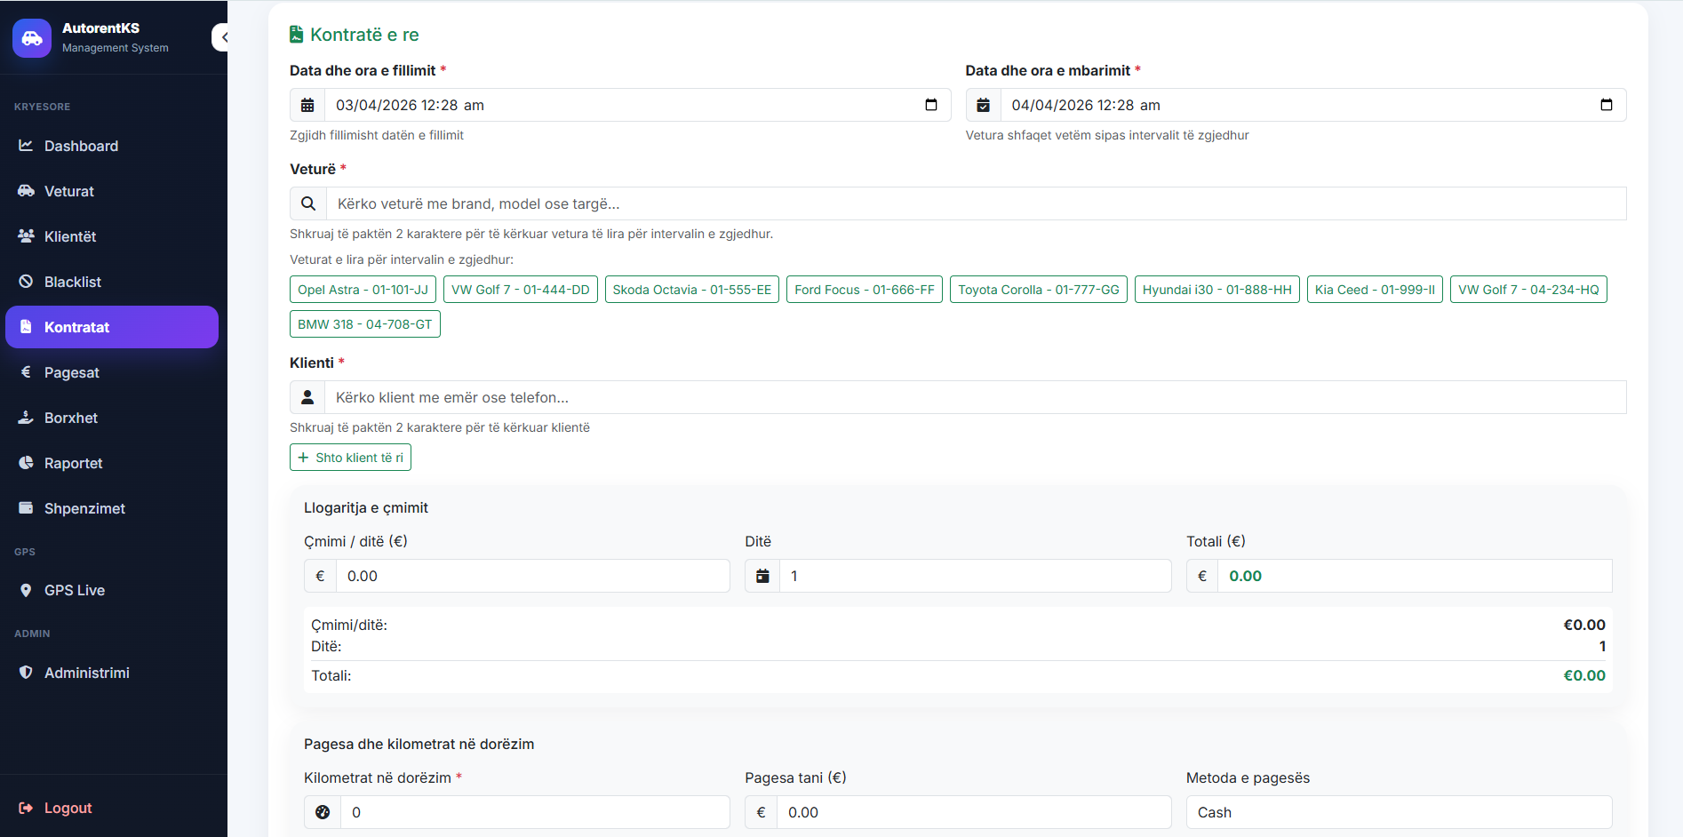Open start date picker on field's right
The width and height of the screenshot is (1683, 837).
click(931, 105)
